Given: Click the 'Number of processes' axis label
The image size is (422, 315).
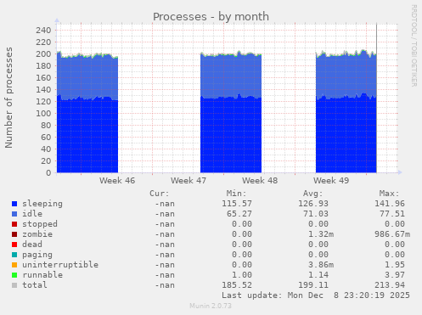Looking at the screenshot, I should 8,98.
